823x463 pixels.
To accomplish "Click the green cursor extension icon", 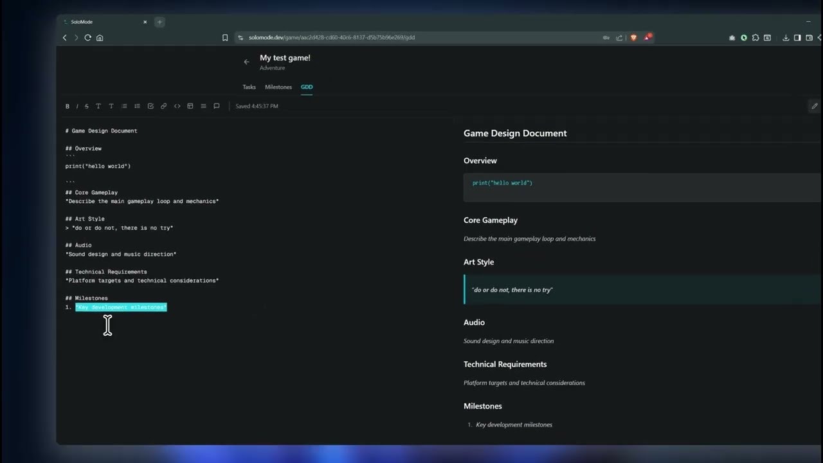I will 744,38.
